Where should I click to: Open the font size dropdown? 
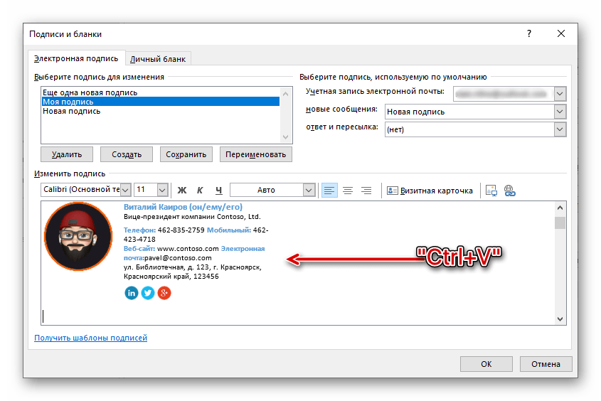click(162, 190)
